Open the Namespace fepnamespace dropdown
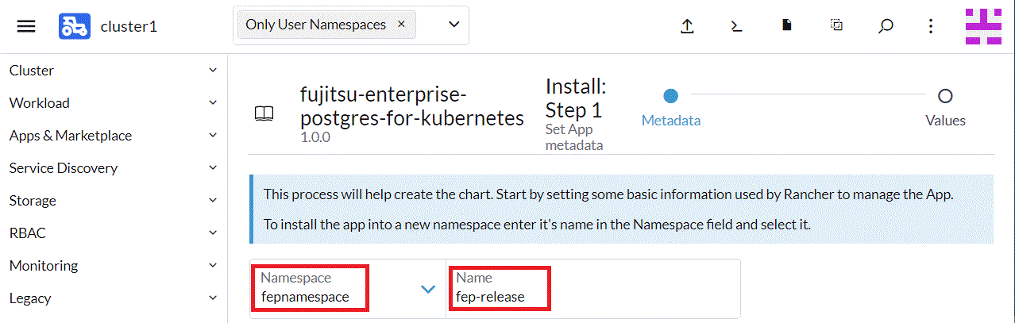 [x=348, y=289]
